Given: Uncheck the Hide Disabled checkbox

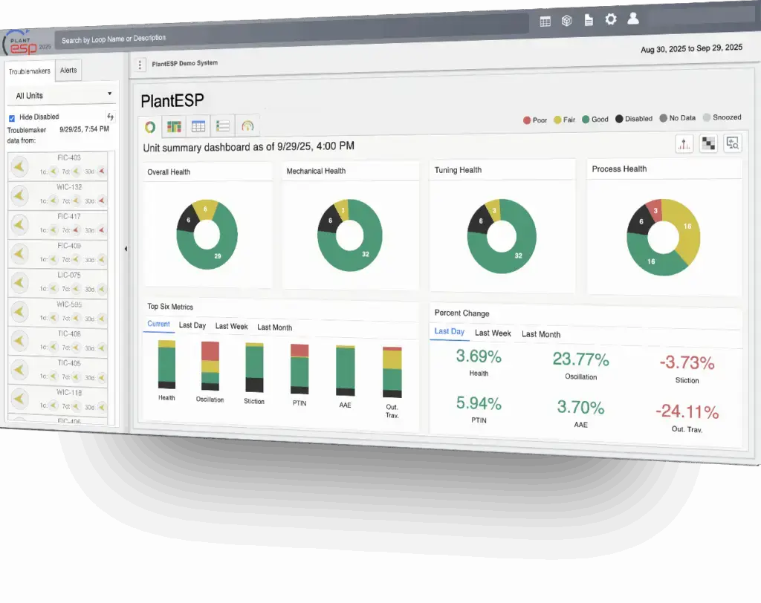Looking at the screenshot, I should (12, 117).
